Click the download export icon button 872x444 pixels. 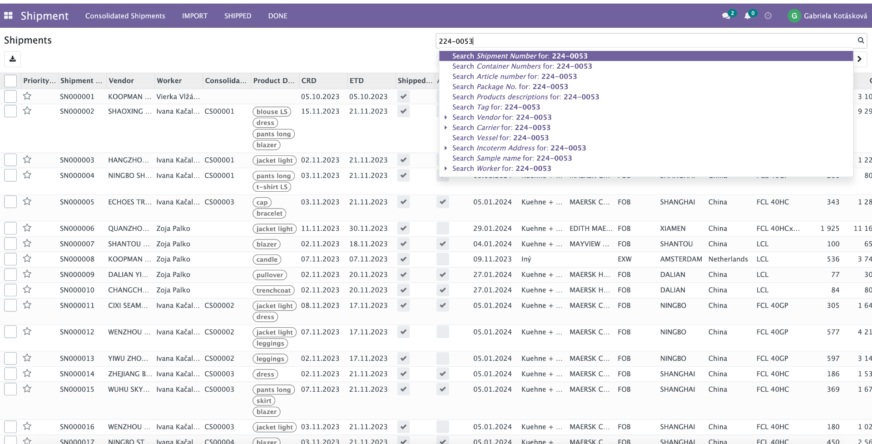click(x=13, y=59)
